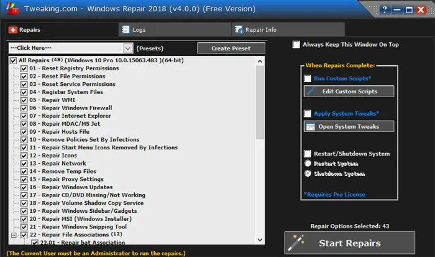This screenshot has width=435, height=257.
Task: Select 18 - Repair Volume Shadow Copy Service
Action: point(86,203)
